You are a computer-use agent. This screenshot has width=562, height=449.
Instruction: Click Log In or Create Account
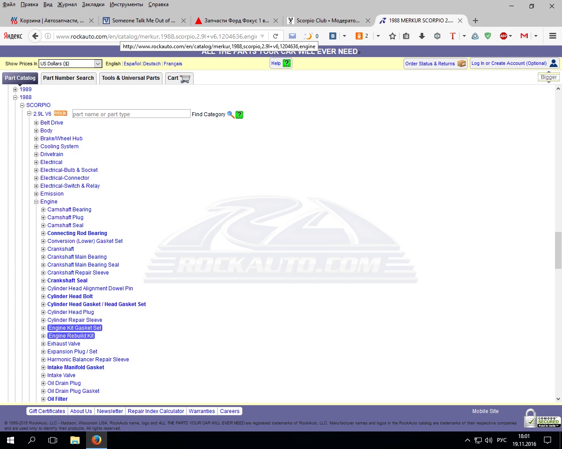515,63
